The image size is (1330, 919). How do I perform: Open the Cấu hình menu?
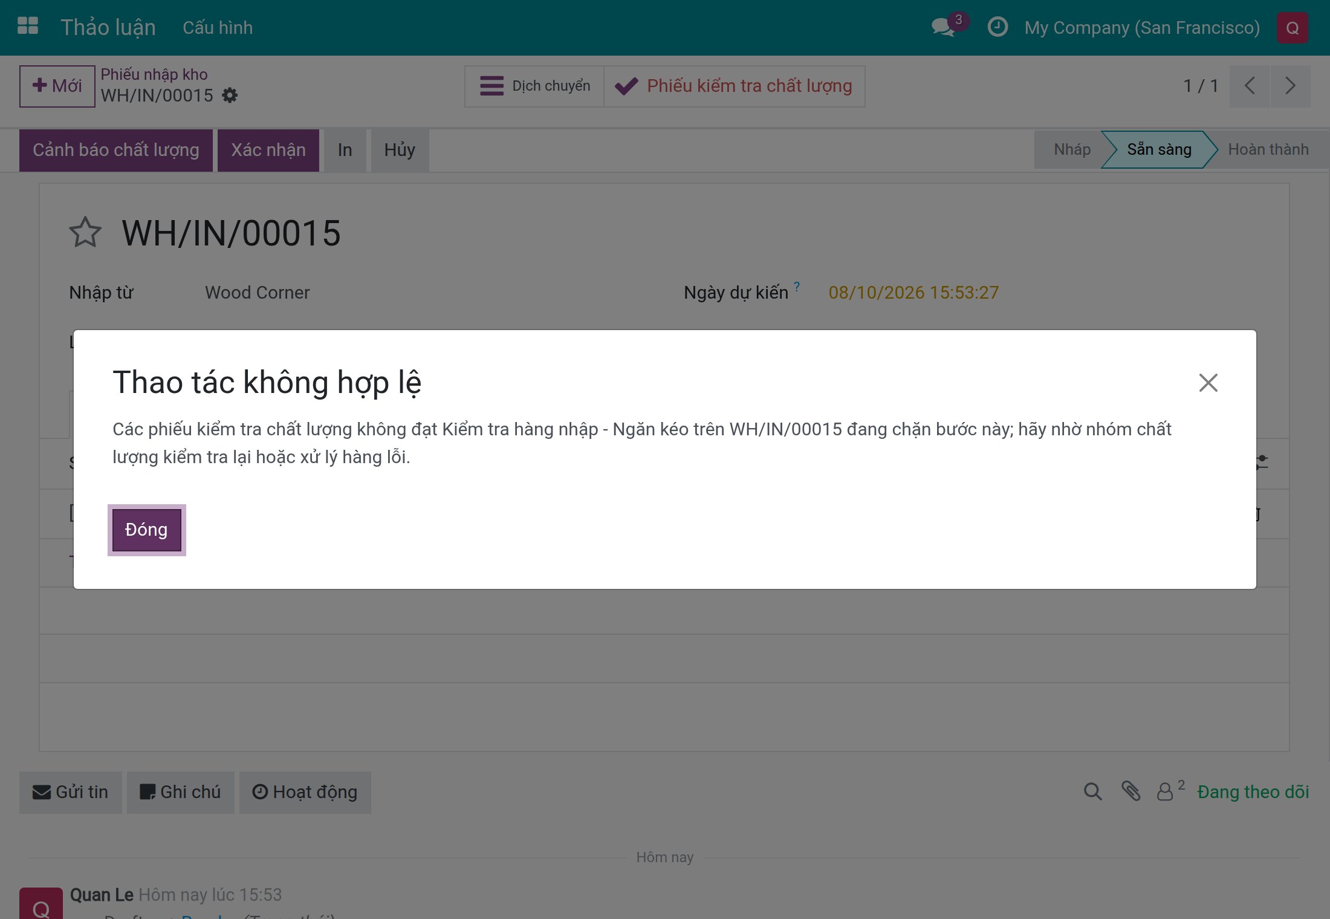pos(218,28)
